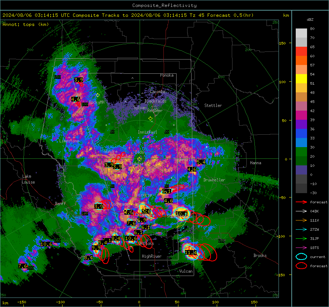Click the 6.9 storm top label

pyautogui.click(x=142, y=220)
